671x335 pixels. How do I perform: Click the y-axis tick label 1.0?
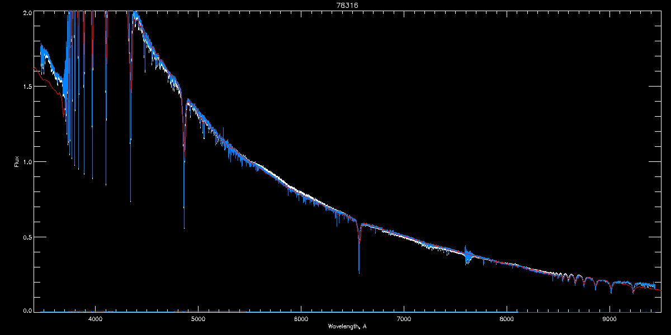[27, 162]
